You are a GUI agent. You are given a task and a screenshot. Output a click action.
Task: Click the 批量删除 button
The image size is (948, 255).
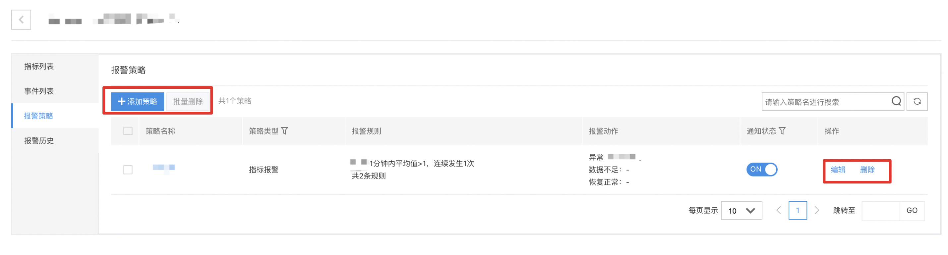(x=188, y=101)
